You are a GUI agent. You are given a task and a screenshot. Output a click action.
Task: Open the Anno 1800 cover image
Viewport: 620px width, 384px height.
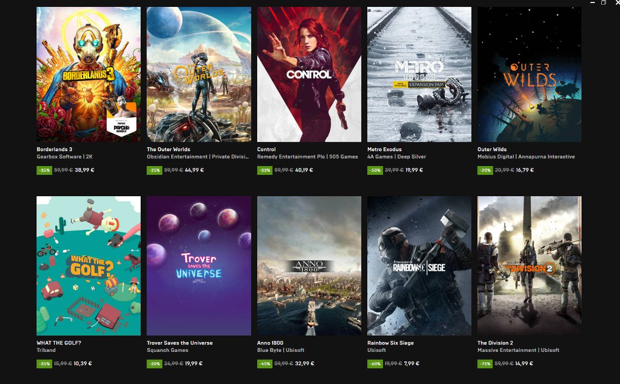tap(309, 266)
